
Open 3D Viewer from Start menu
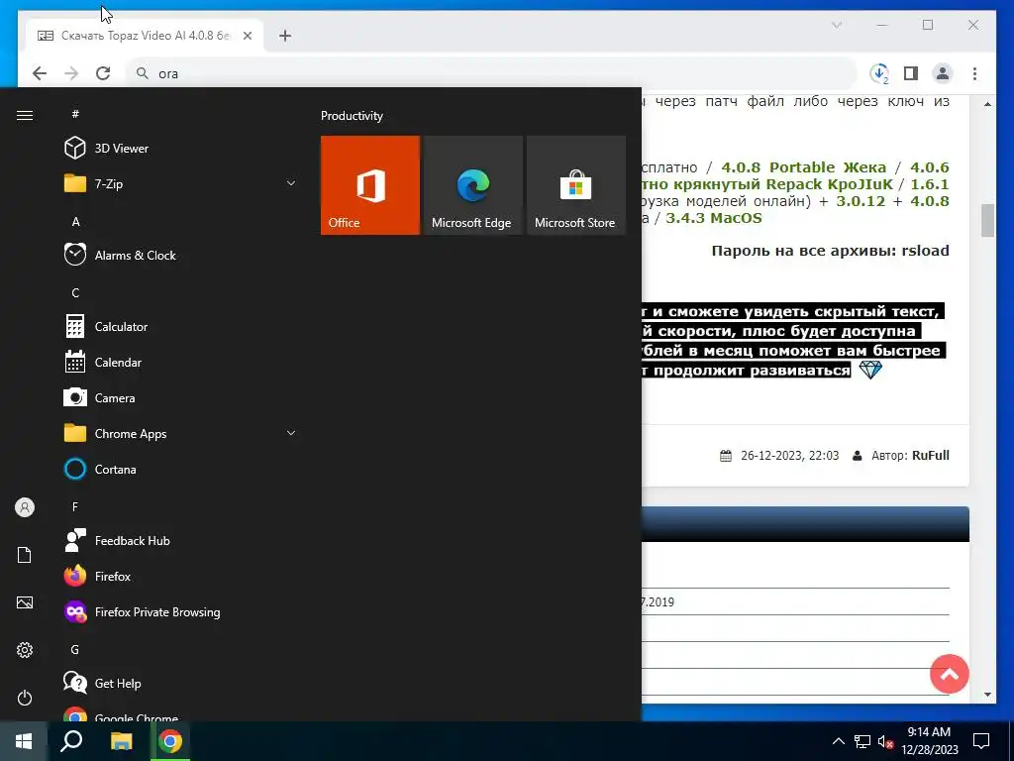click(180, 149)
